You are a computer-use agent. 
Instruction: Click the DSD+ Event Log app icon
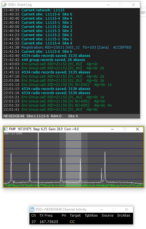coord(5,5)
